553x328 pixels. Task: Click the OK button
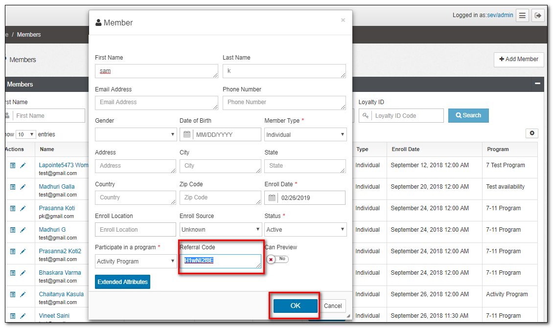295,306
